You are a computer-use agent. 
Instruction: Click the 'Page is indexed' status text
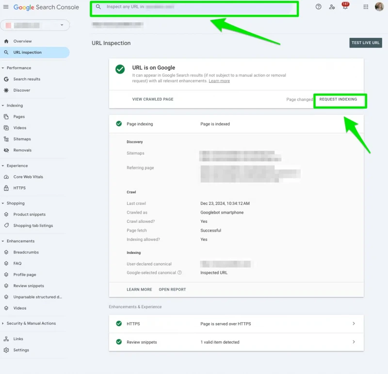(215, 124)
